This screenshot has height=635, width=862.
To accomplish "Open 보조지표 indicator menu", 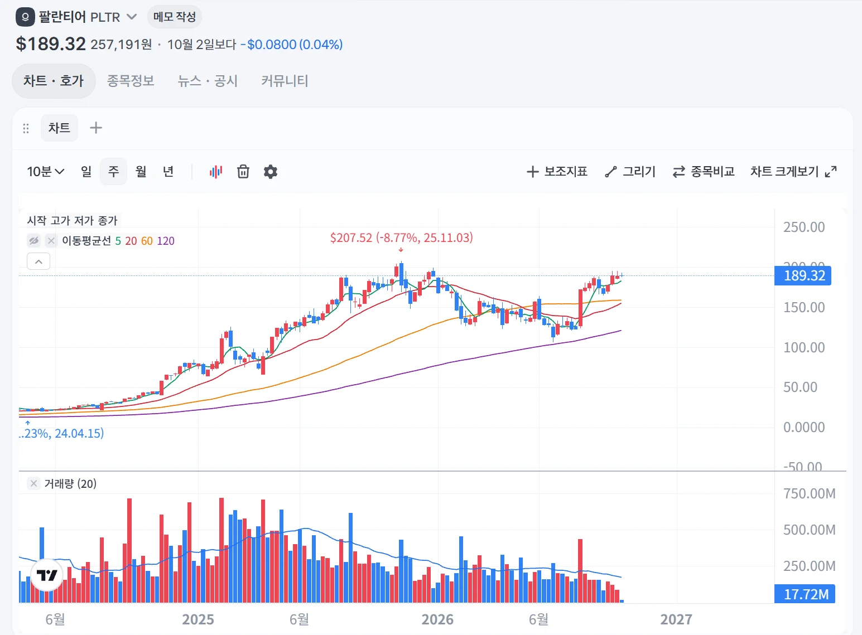I will (557, 172).
